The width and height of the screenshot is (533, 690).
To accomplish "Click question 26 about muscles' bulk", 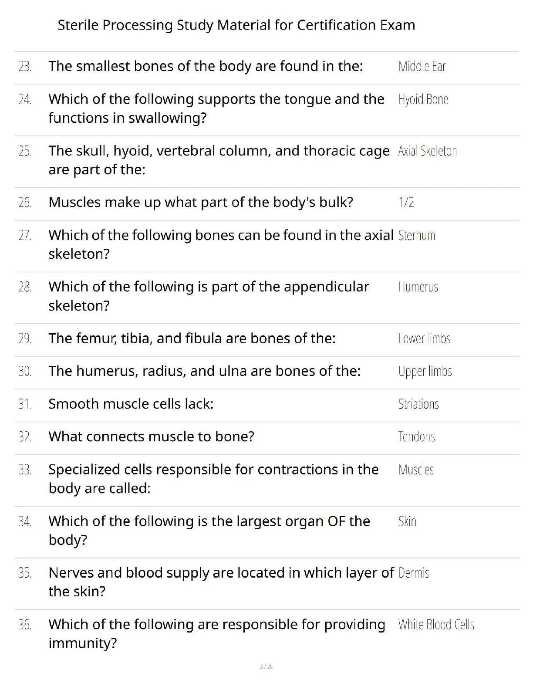I will click(201, 202).
